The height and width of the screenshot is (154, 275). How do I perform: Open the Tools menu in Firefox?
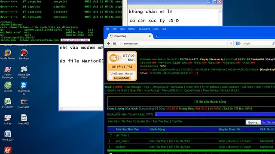156,29
